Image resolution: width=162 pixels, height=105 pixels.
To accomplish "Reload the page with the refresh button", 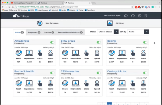I will tap(9, 7).
